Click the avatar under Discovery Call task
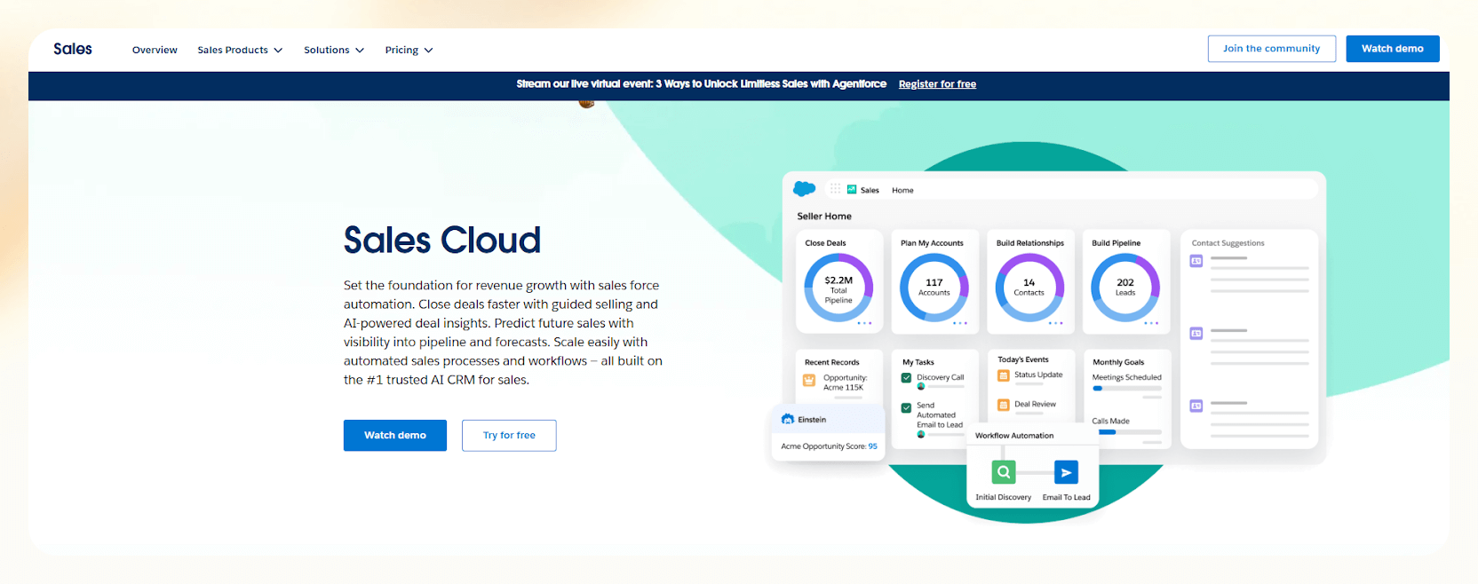1478x584 pixels. [921, 387]
